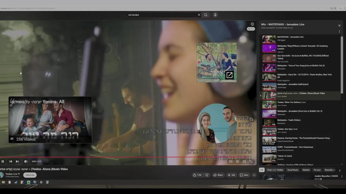The width and height of the screenshot is (346, 194).
Task: Click the mix playlist scrollbar
Action: click(342, 65)
